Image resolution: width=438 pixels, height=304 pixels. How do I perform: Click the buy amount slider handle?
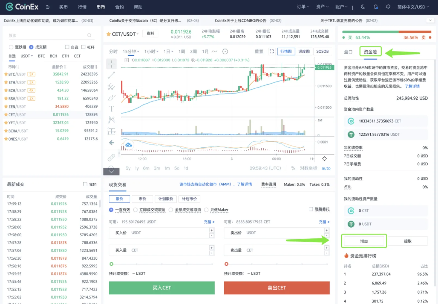[x=111, y=264]
